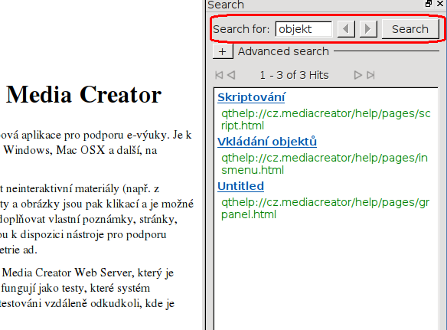447x330 pixels.
Task: Select the insmenu.html URL text
Action: pos(325,164)
